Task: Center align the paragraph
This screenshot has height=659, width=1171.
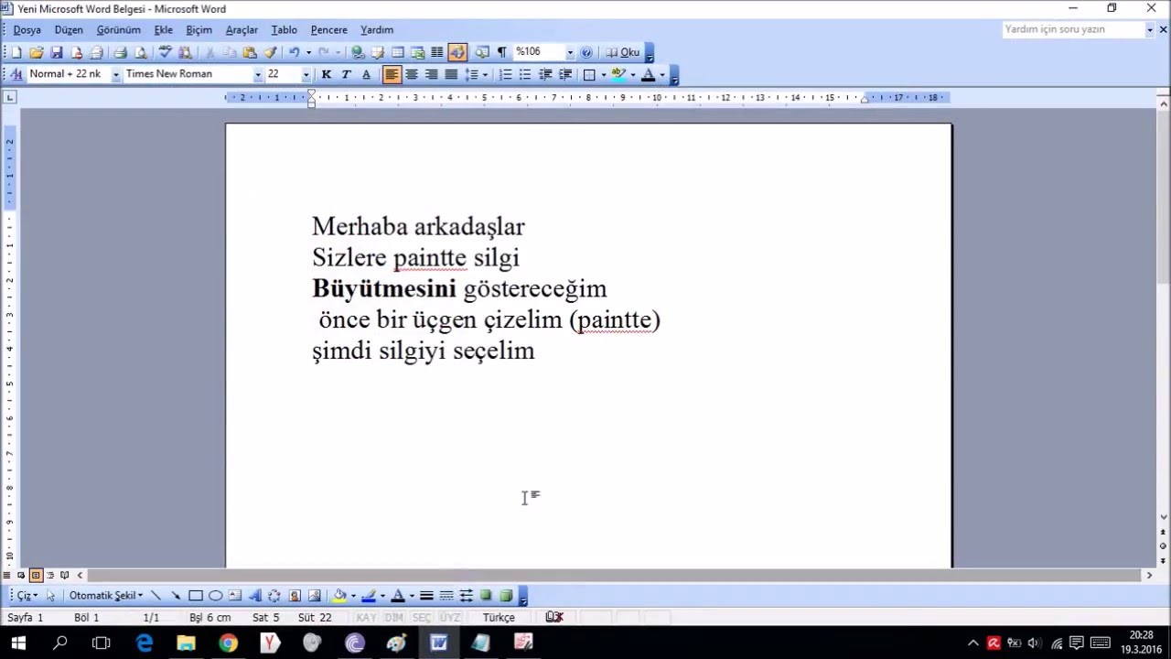Action: coord(412,74)
